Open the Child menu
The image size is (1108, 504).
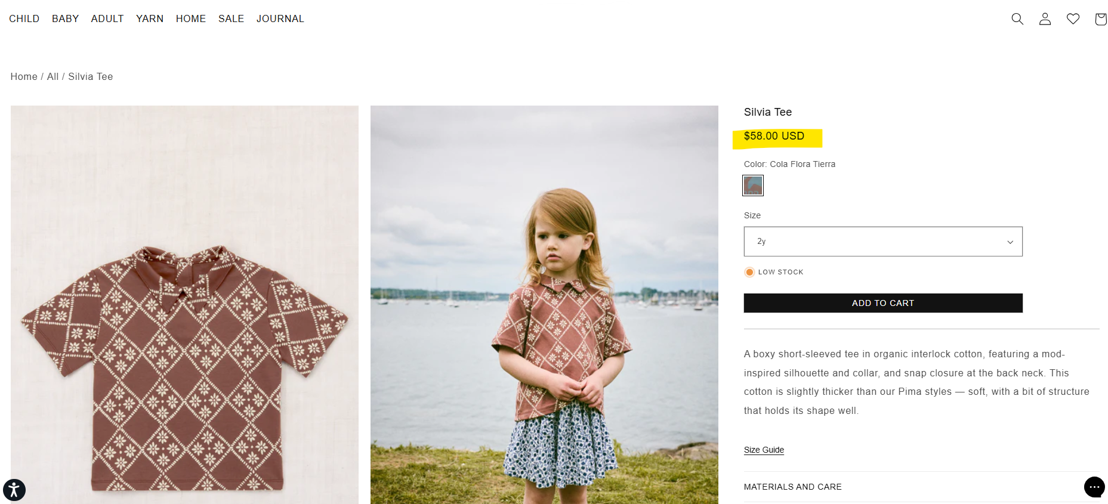pos(24,18)
